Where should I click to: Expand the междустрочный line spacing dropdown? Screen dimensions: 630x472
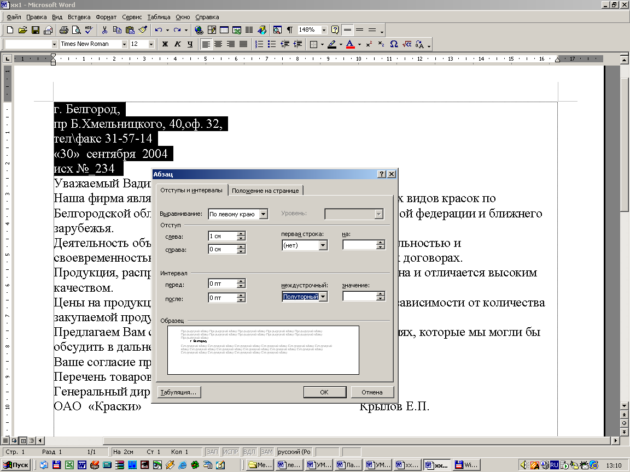click(x=323, y=297)
